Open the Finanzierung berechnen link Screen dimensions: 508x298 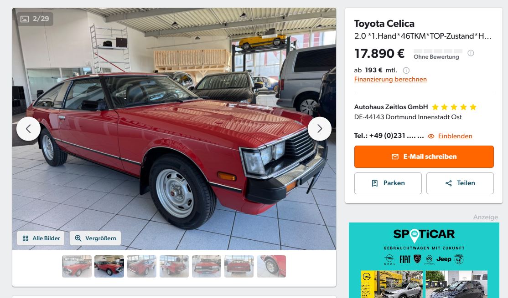(390, 79)
